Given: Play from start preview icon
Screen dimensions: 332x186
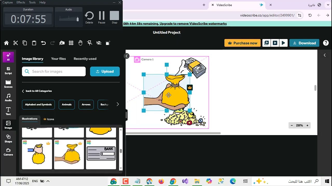Looking at the screenshot, I should pos(266,43).
